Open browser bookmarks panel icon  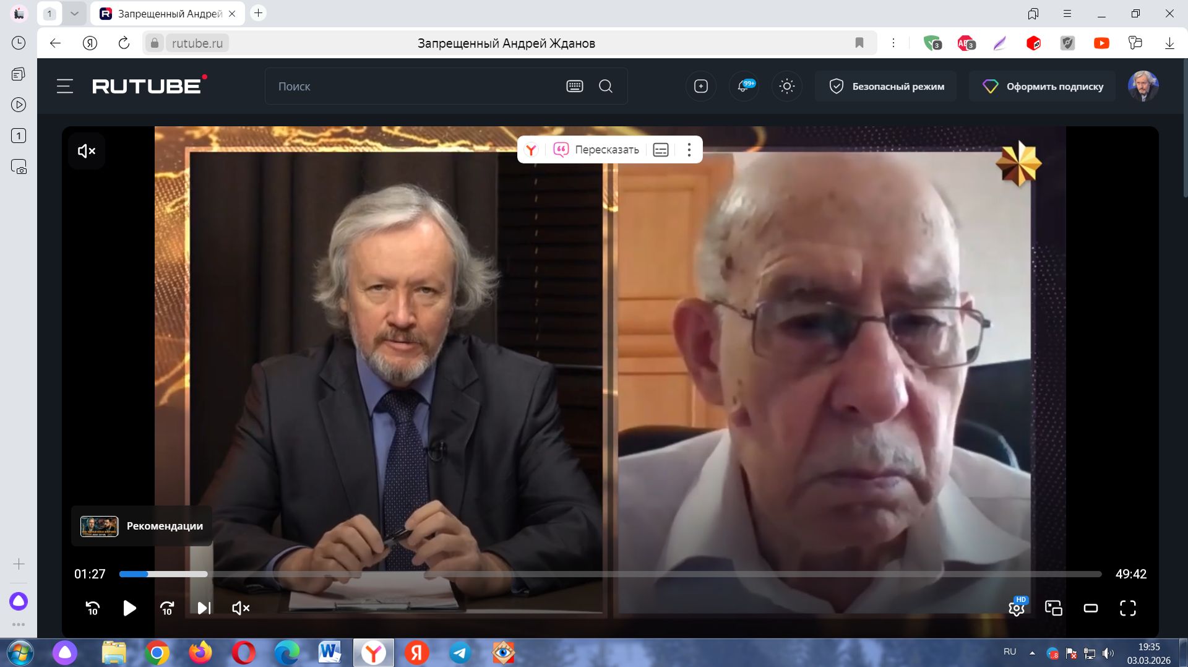pos(1033,14)
